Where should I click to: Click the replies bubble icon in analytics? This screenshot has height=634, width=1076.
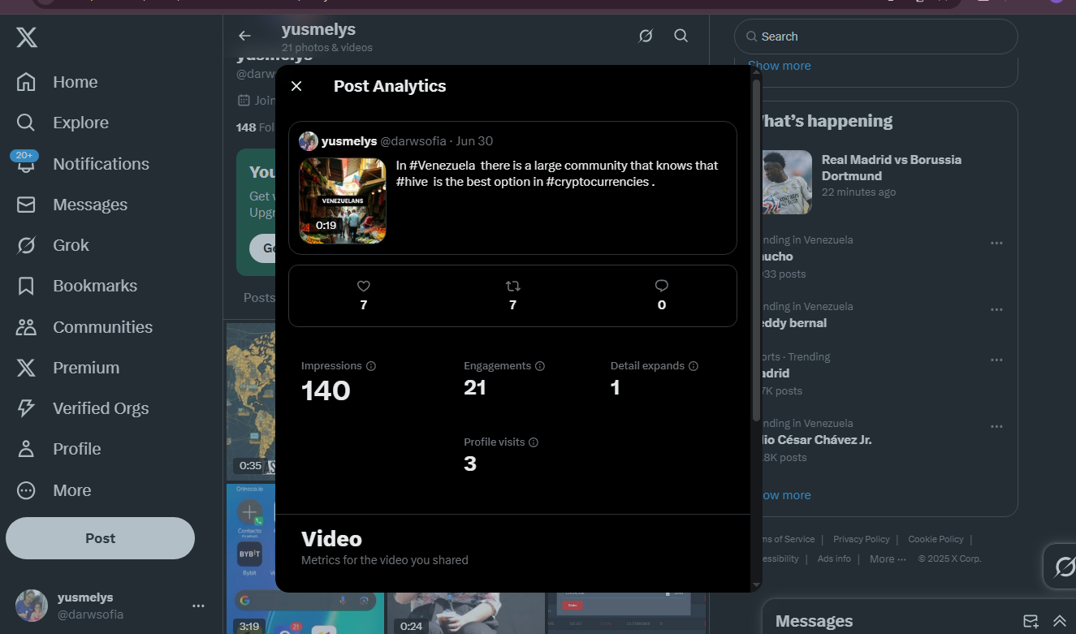click(662, 286)
